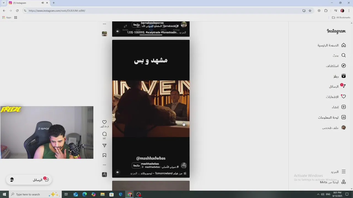This screenshot has width=353, height=198.
Task: Toggle mute on the mashhadwbas reel
Action: click(118, 172)
